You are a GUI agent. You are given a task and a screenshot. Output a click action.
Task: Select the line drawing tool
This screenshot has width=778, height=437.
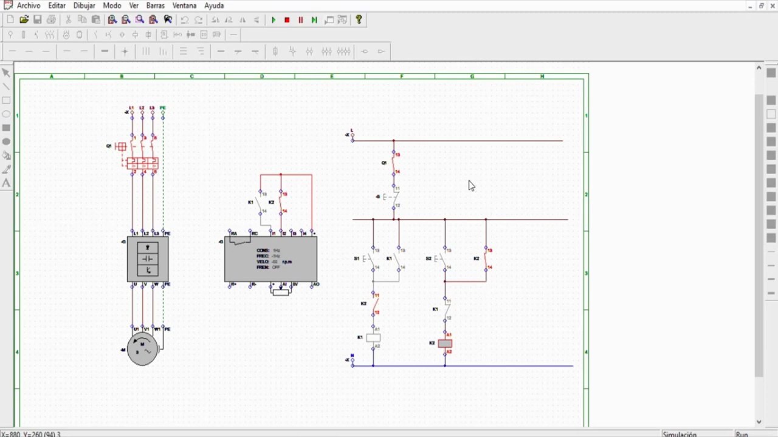pyautogui.click(x=6, y=87)
